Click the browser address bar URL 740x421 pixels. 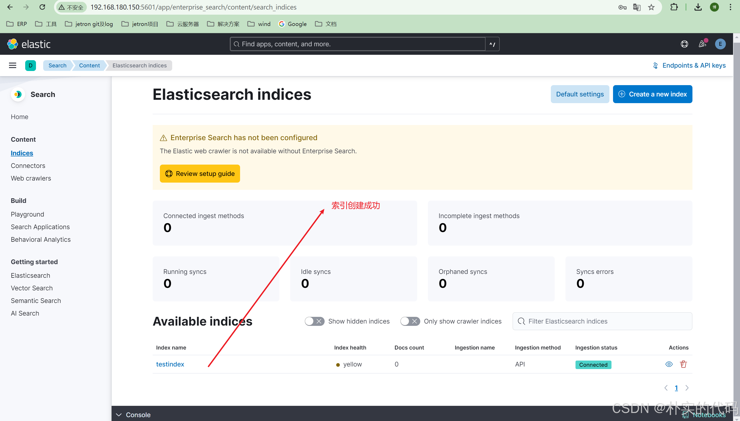click(193, 7)
